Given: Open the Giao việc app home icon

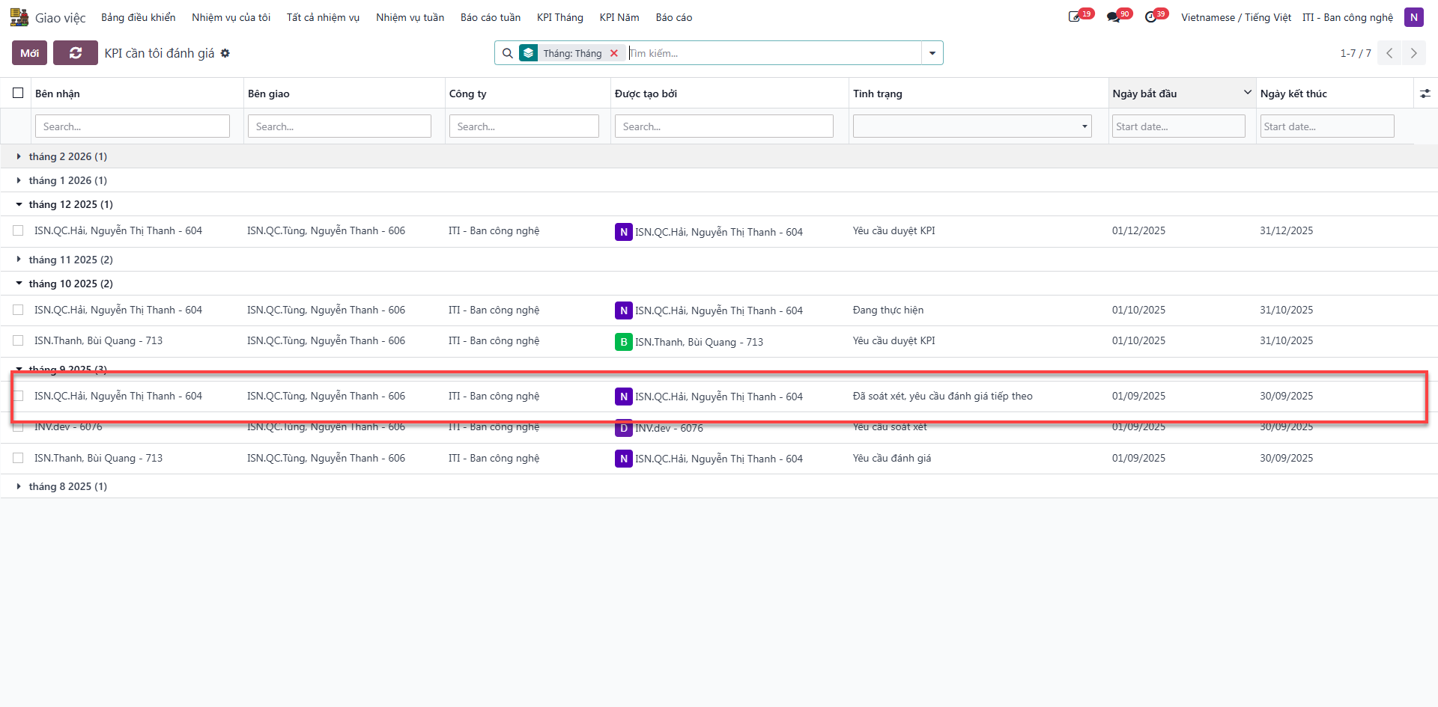Looking at the screenshot, I should [x=19, y=17].
